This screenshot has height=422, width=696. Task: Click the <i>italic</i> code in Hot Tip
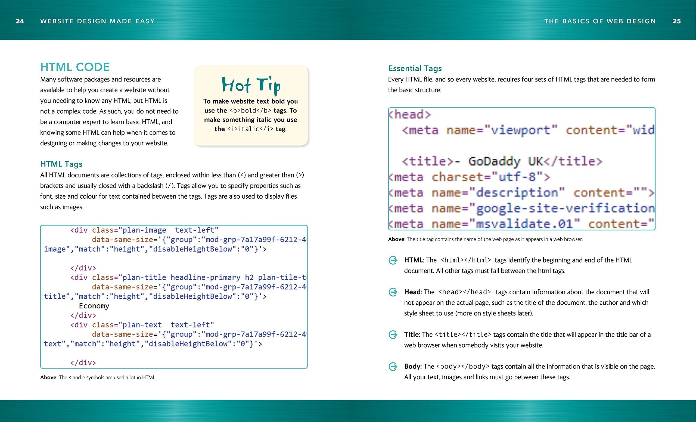coord(250,129)
